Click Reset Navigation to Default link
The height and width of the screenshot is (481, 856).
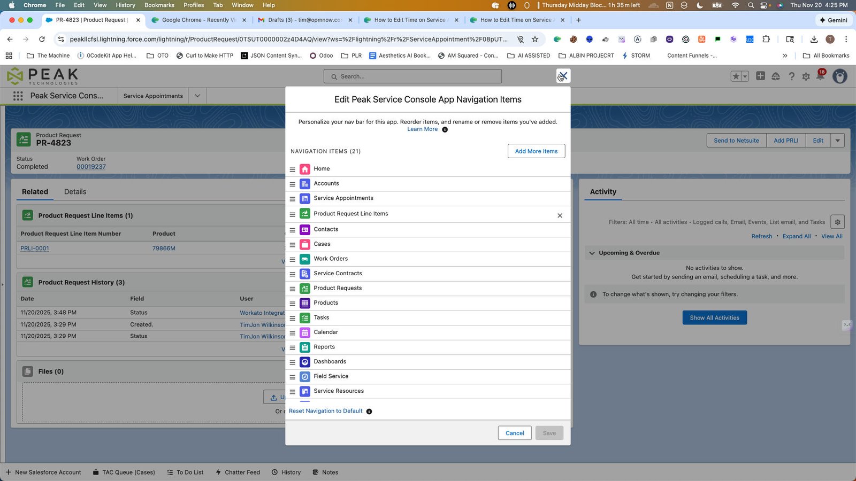(325, 411)
